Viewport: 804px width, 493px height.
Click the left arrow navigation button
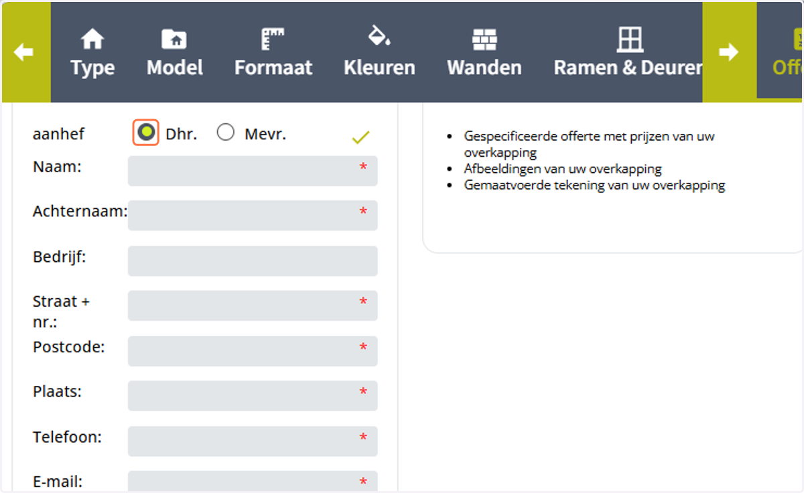[x=25, y=52]
